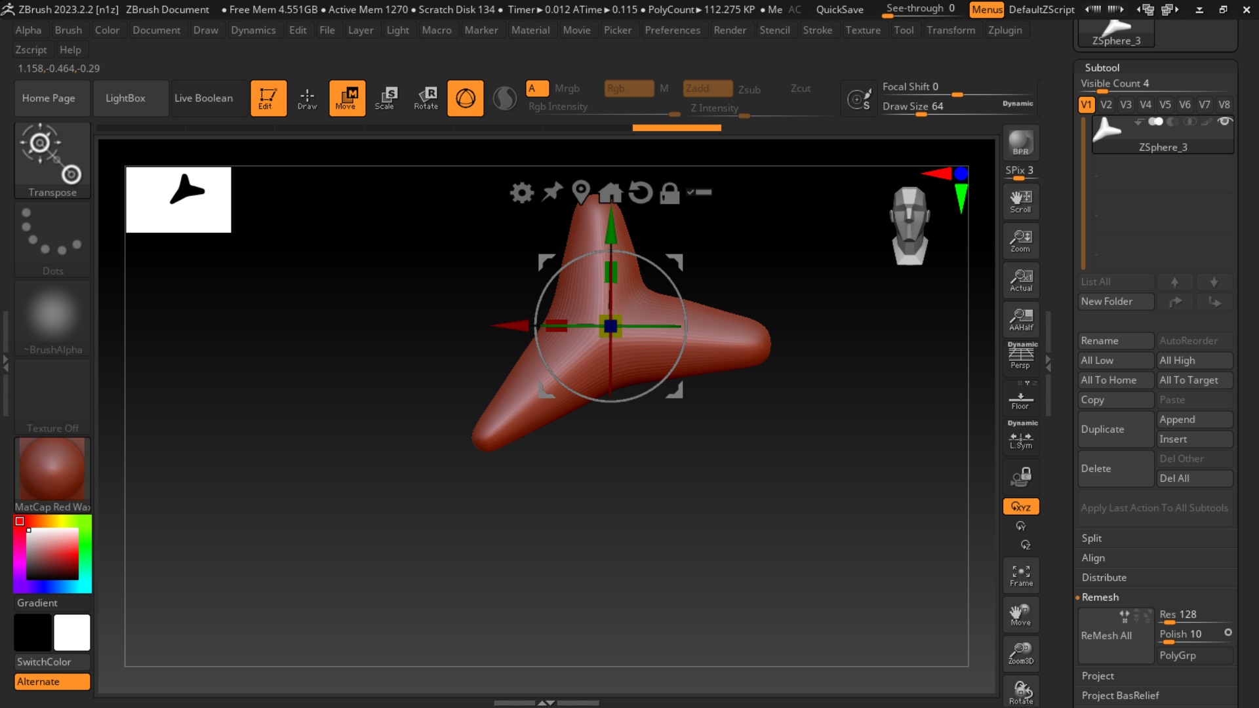Click the gizmo lock icon
This screenshot has height=708, width=1259.
pyautogui.click(x=669, y=193)
